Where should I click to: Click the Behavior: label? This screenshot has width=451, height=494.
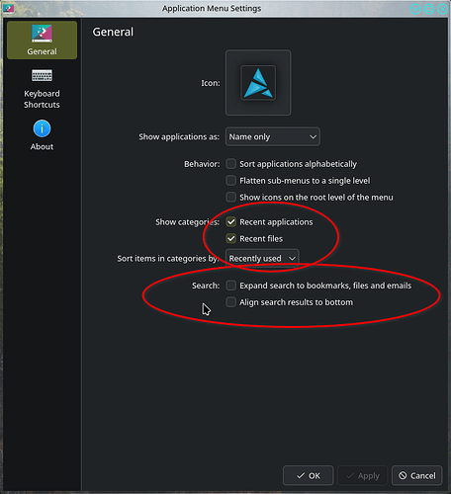tap(202, 164)
